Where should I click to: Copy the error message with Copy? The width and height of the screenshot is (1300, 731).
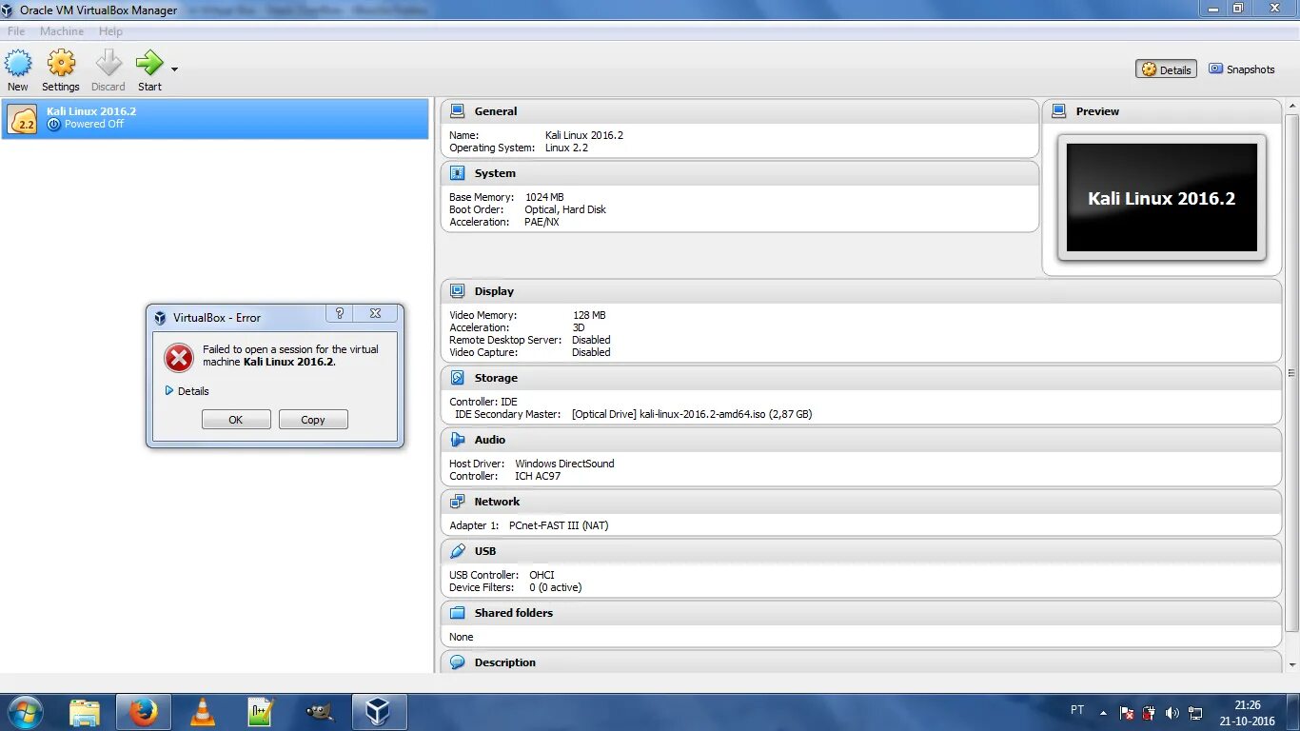coord(313,420)
